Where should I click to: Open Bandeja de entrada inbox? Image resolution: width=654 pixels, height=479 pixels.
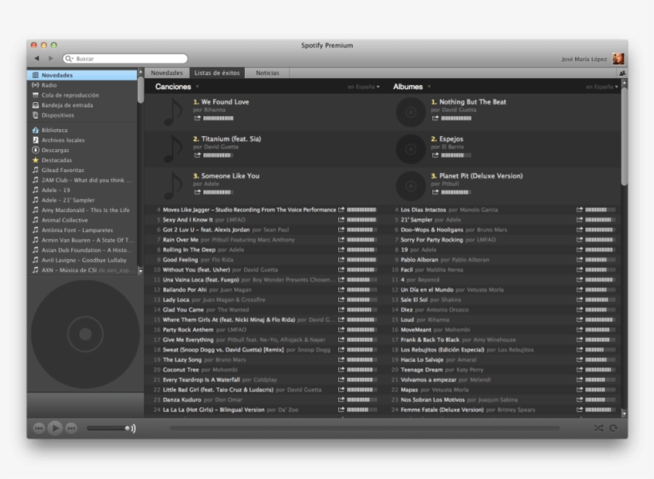click(x=67, y=105)
